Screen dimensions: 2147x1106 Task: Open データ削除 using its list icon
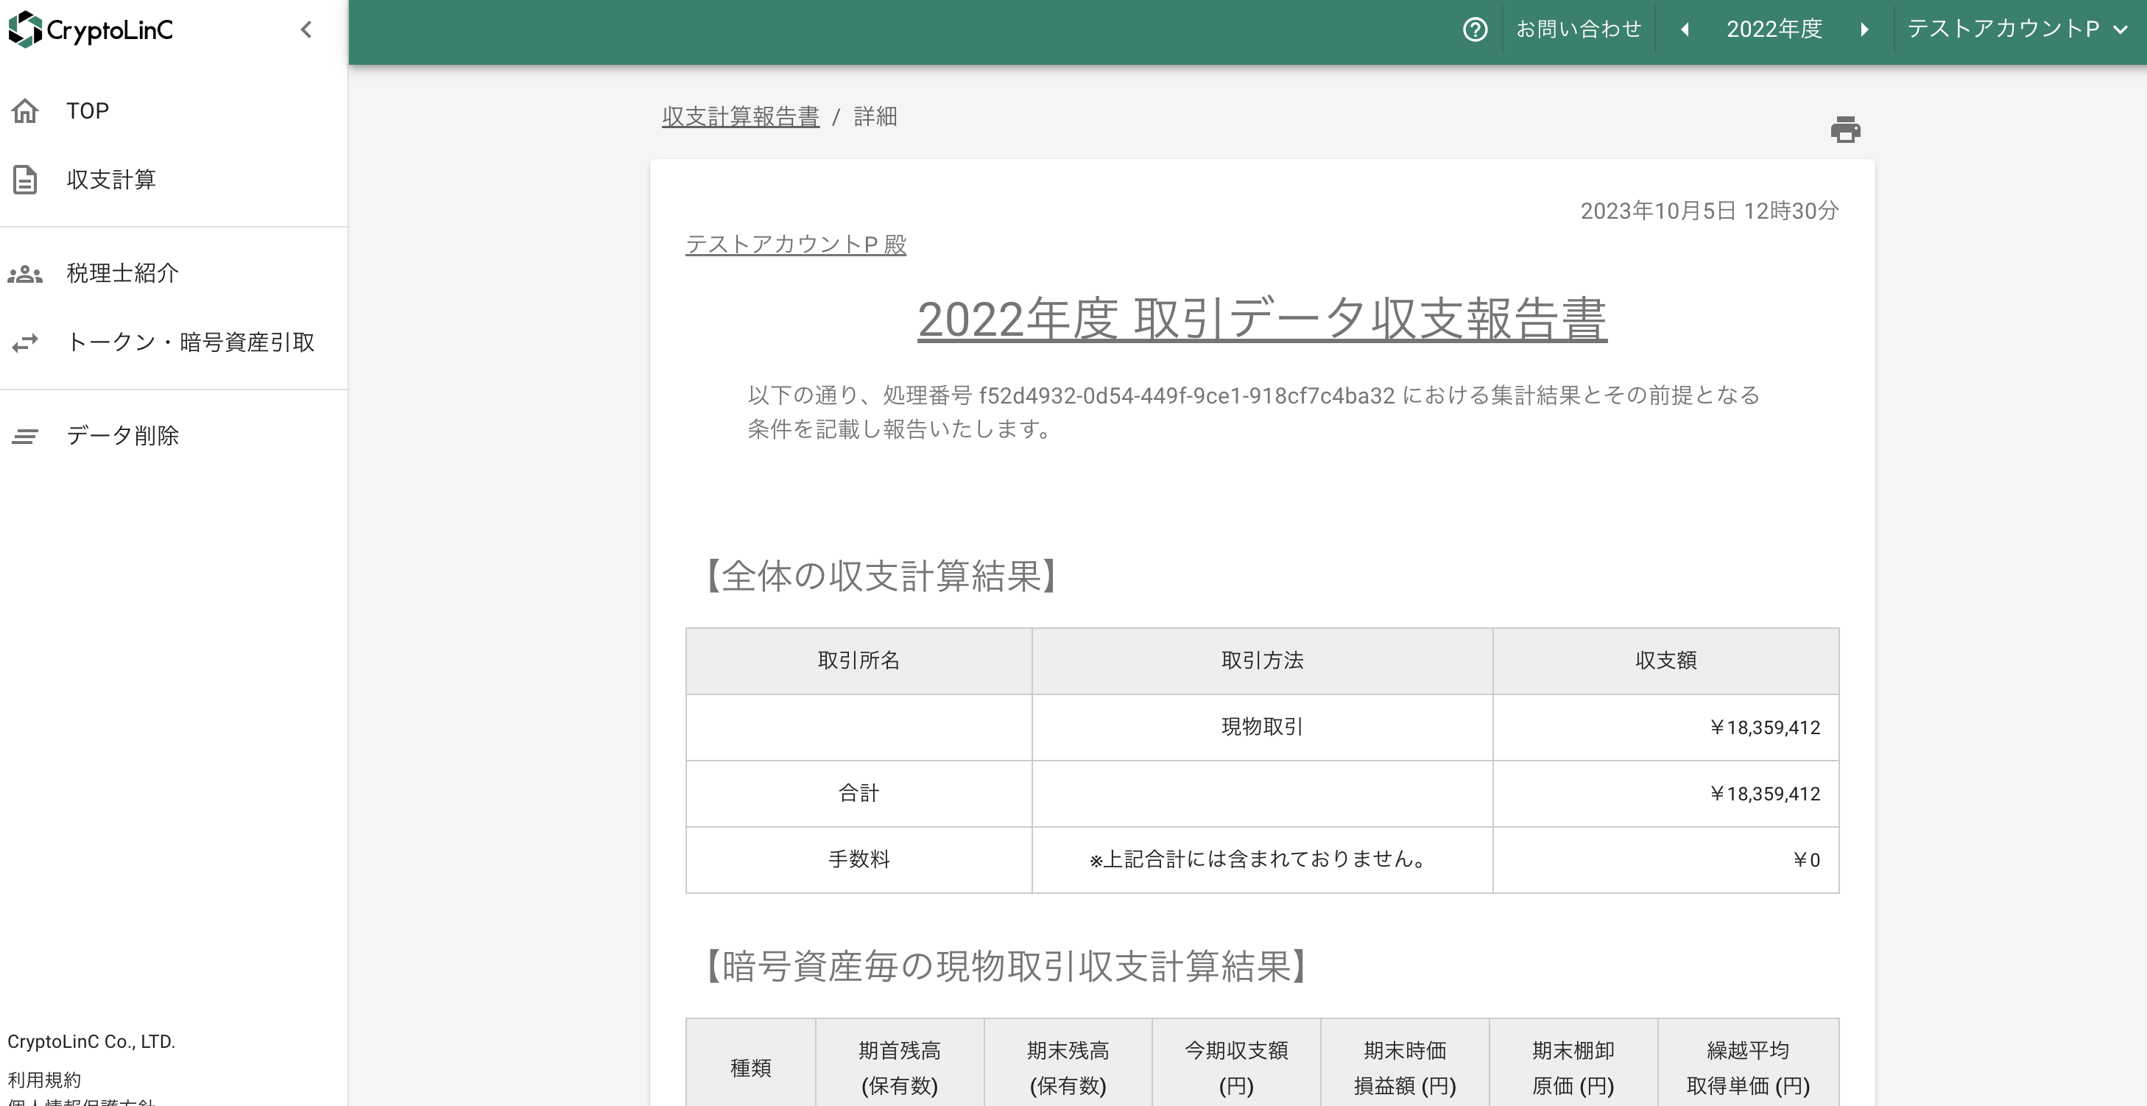click(25, 436)
